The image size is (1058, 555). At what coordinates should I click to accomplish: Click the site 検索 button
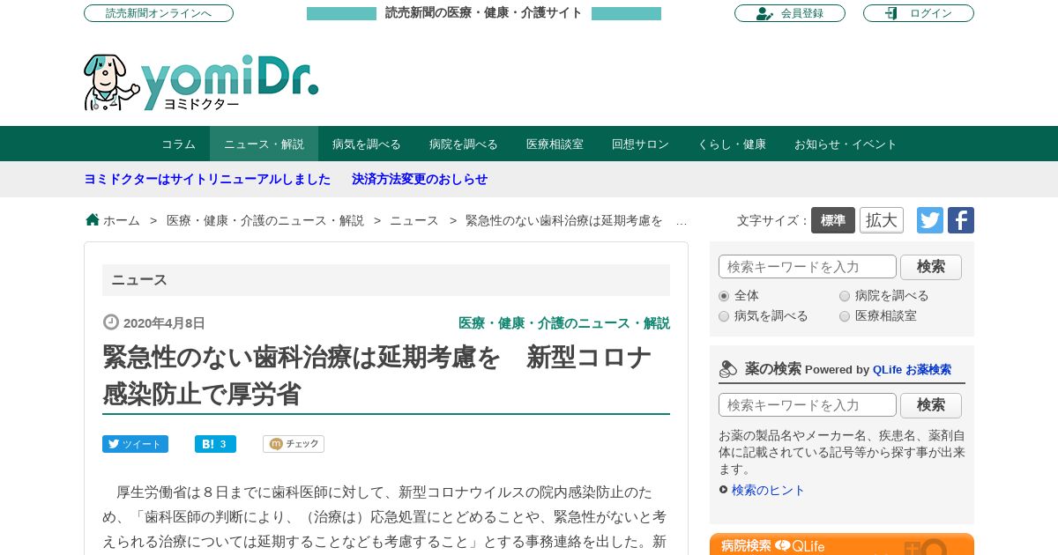(x=931, y=267)
